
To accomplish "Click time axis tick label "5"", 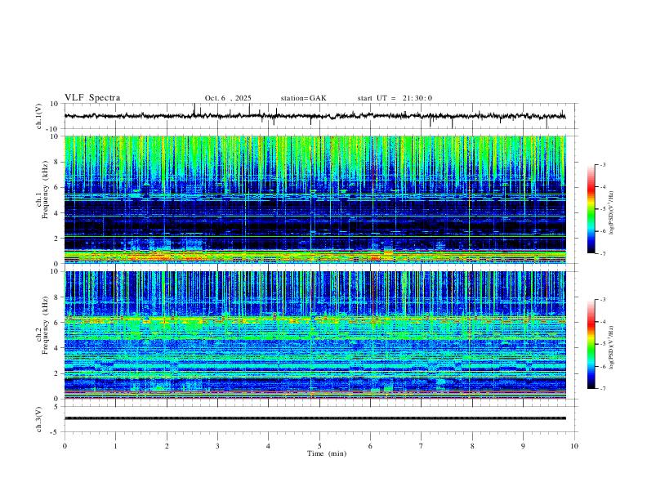I will [319, 446].
